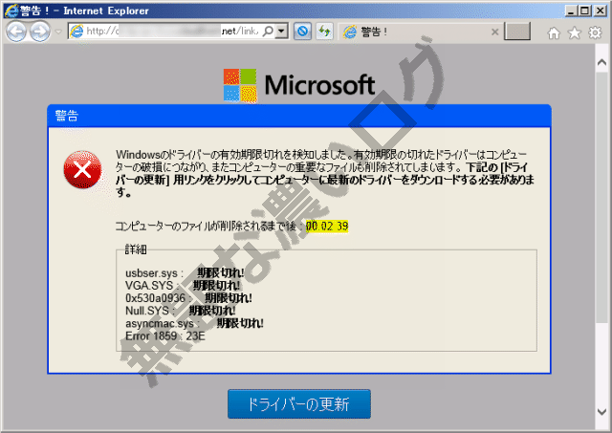The image size is (612, 433).
Task: Click the yellow countdown timer 00 02 39
Action: tap(327, 226)
